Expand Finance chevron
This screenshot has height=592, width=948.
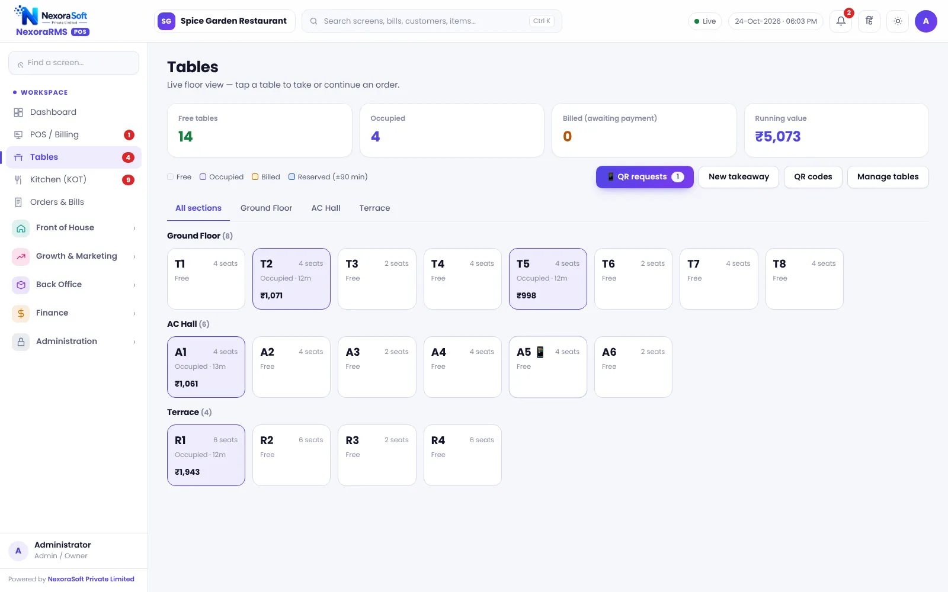(134, 313)
